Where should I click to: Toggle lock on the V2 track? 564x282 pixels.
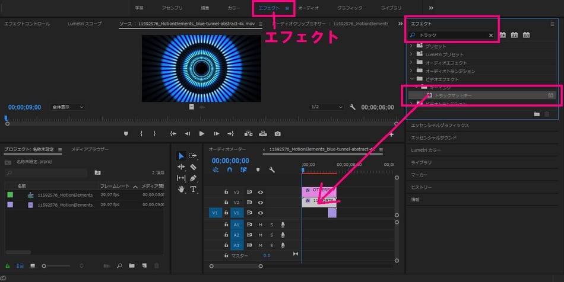point(226,202)
